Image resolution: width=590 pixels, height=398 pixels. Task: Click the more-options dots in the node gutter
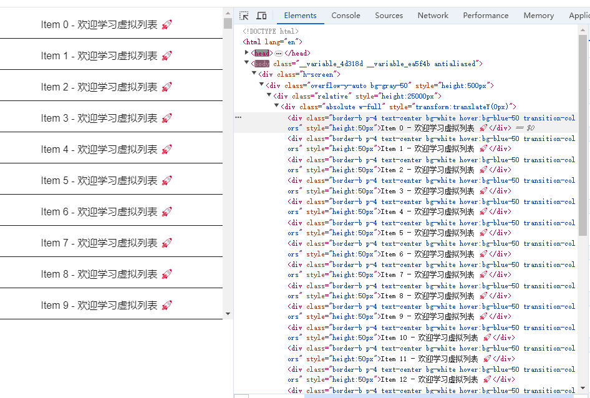click(237, 117)
